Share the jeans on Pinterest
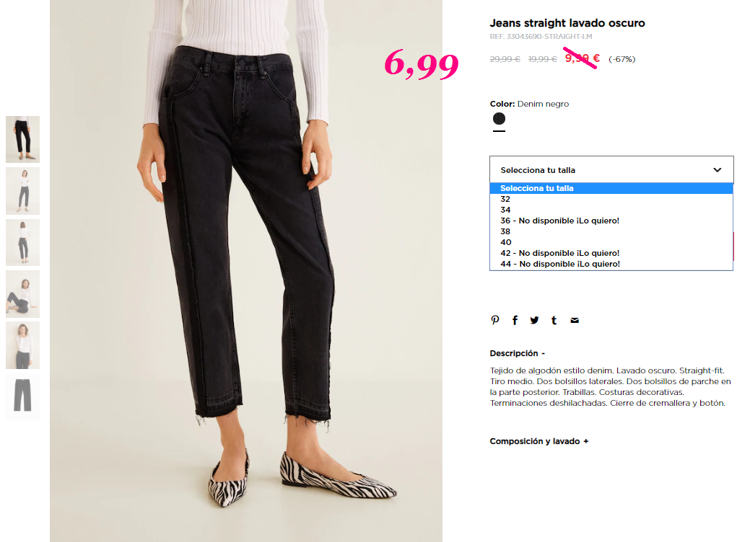 point(495,320)
